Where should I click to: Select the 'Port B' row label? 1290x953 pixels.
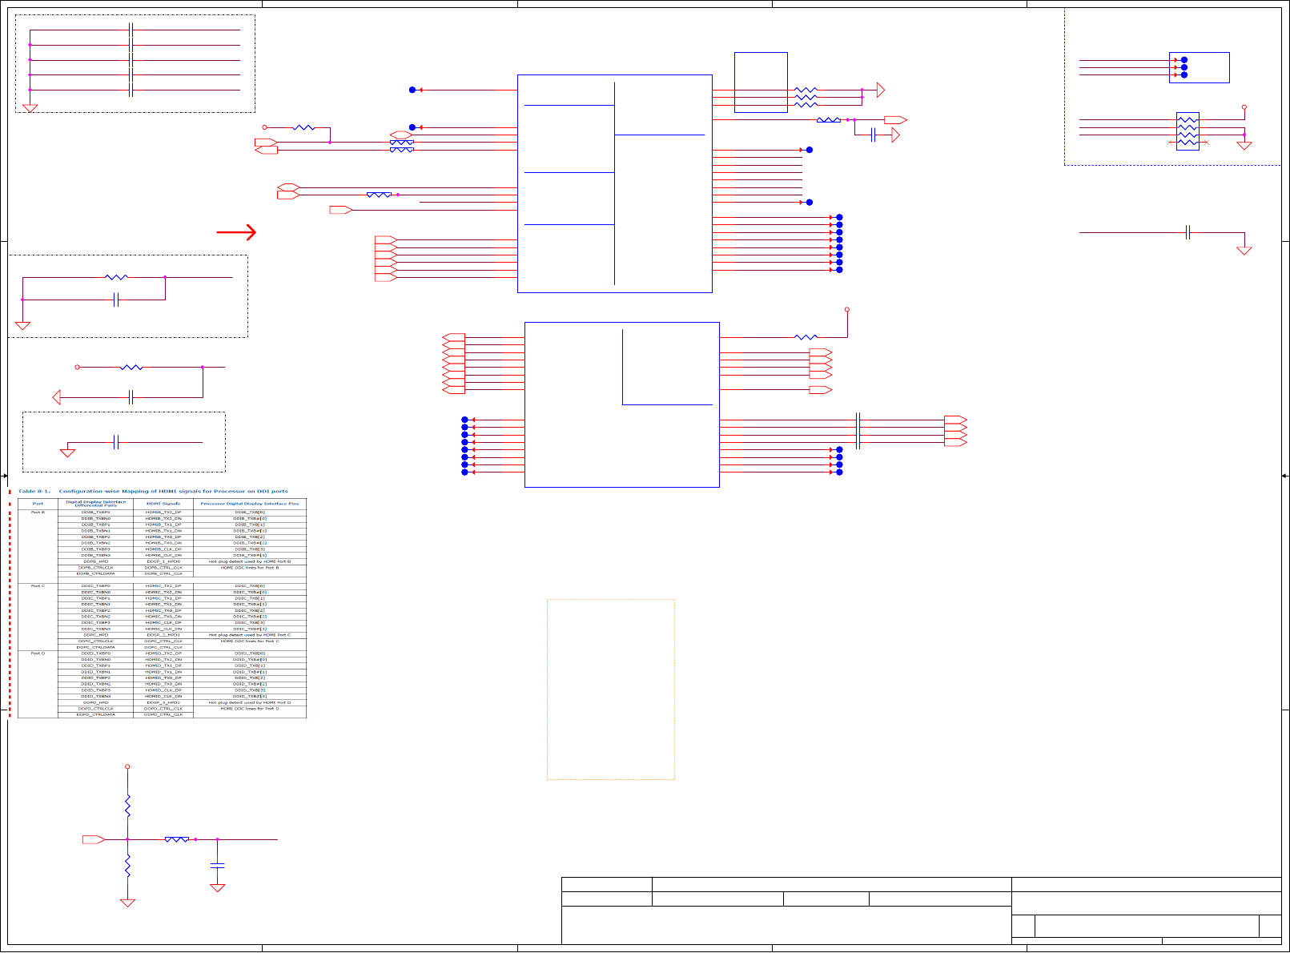pos(38,512)
